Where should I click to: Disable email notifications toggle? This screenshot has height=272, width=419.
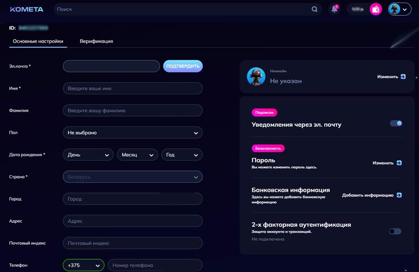tap(396, 123)
